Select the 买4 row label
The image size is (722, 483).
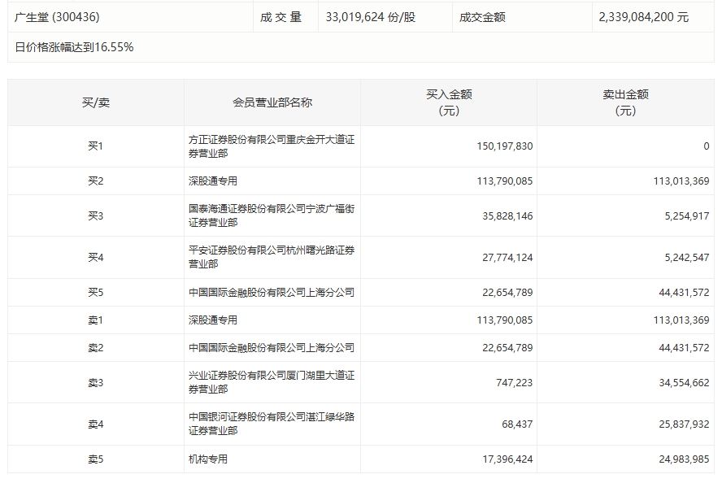(x=96, y=258)
